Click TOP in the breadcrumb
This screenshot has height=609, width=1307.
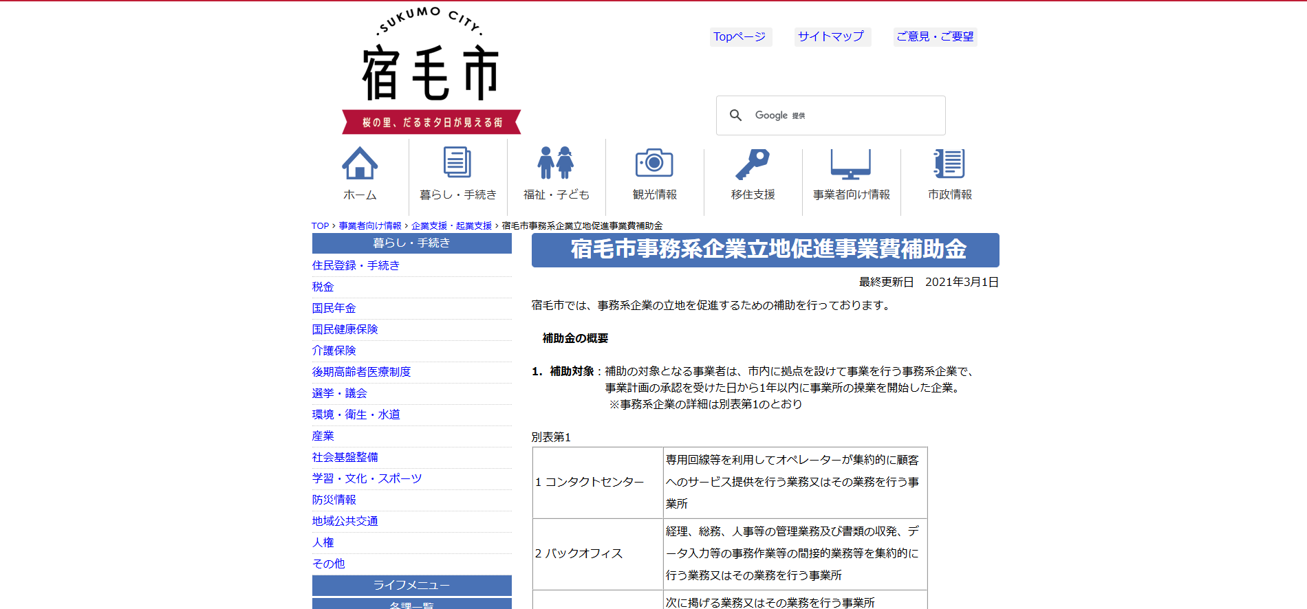click(x=320, y=225)
